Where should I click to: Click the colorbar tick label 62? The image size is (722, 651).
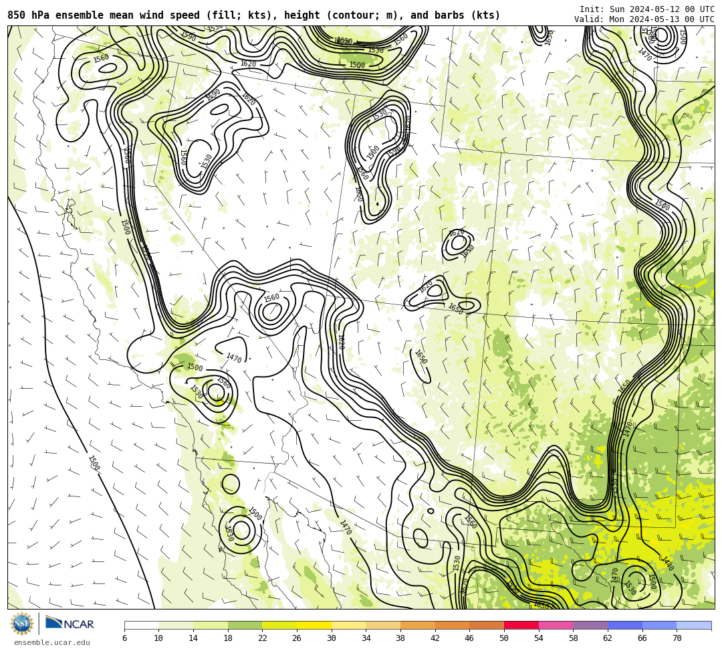(608, 638)
